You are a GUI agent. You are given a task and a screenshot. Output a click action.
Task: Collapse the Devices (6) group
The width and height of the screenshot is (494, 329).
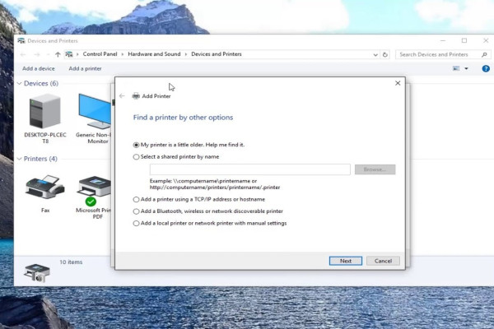[x=19, y=83]
